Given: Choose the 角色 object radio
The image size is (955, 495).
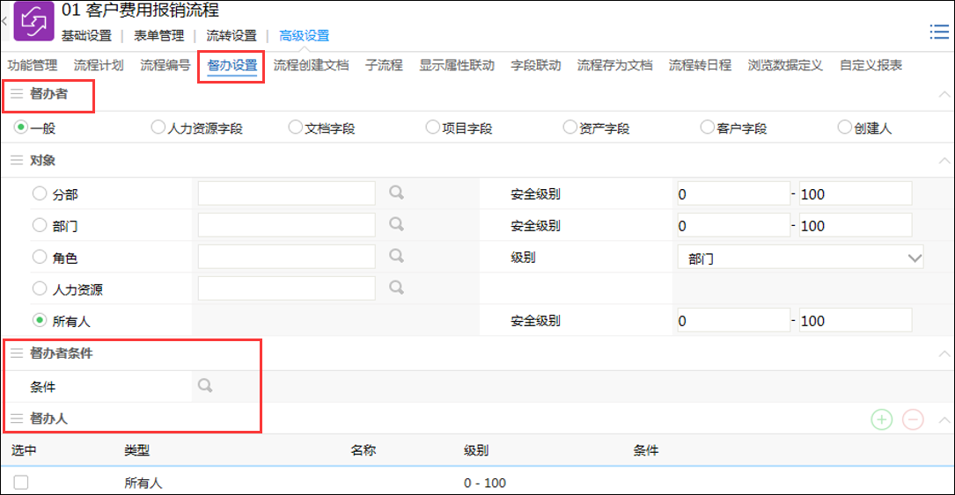Looking at the screenshot, I should [x=40, y=257].
